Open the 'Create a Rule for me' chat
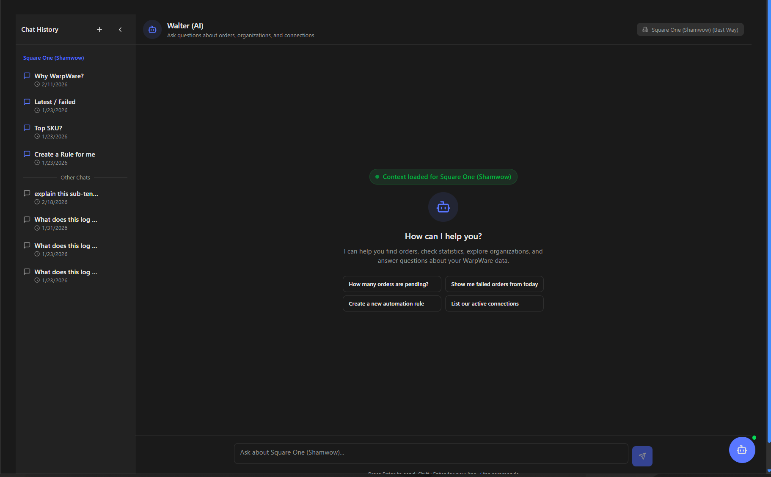The height and width of the screenshot is (477, 771). 75,158
